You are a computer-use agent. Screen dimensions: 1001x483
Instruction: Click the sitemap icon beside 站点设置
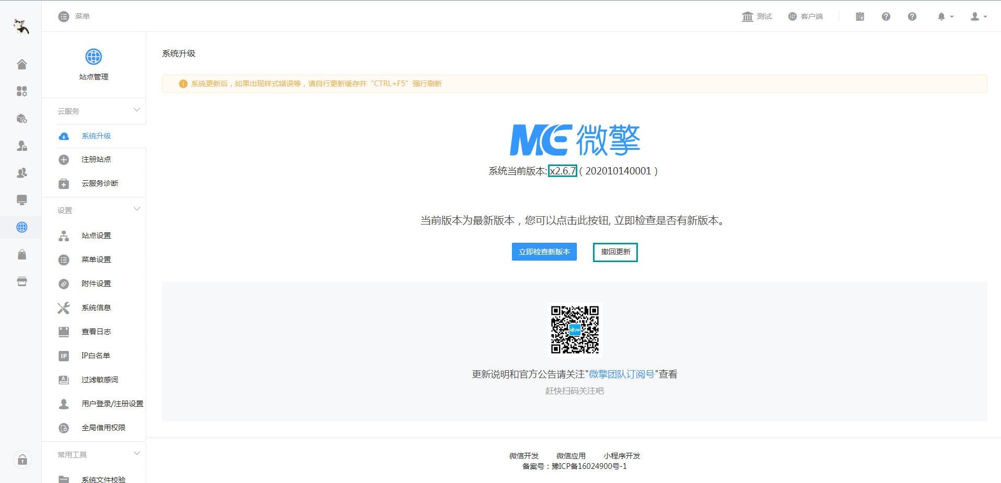[x=64, y=236]
